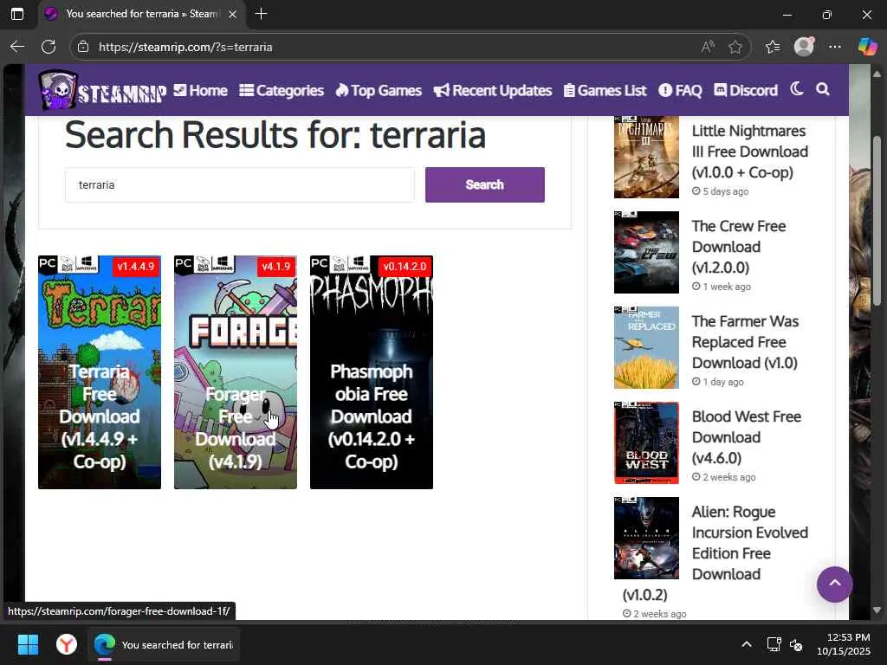Open Terraria Free Download card

(x=100, y=372)
